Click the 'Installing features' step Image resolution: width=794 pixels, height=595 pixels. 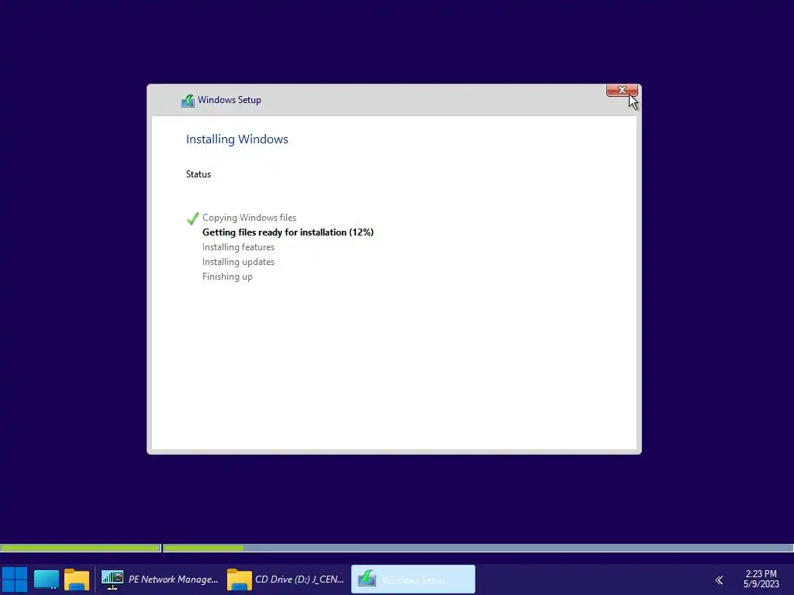(x=238, y=247)
